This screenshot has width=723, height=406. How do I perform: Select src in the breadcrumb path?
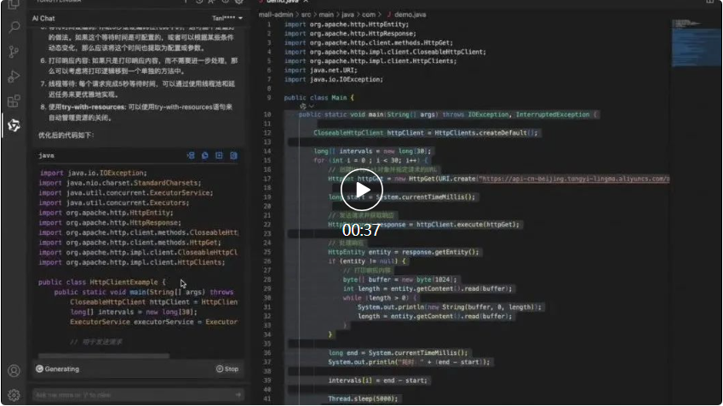tap(307, 14)
